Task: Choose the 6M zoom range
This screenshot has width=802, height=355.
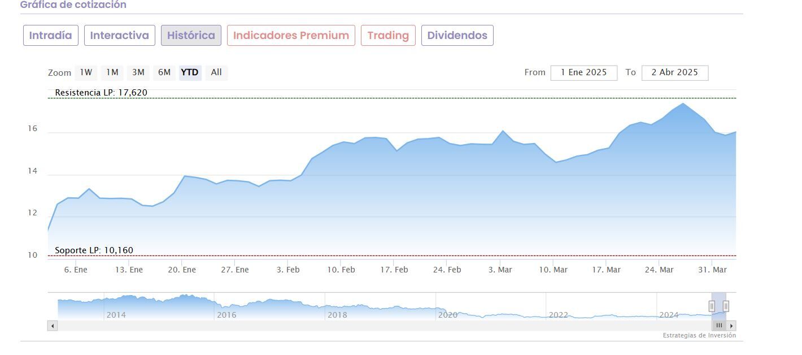Action: 164,72
